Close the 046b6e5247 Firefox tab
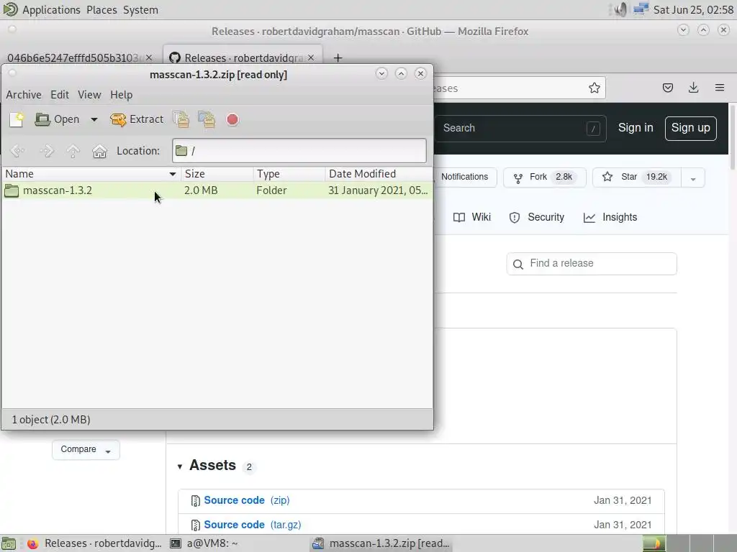 (149, 57)
